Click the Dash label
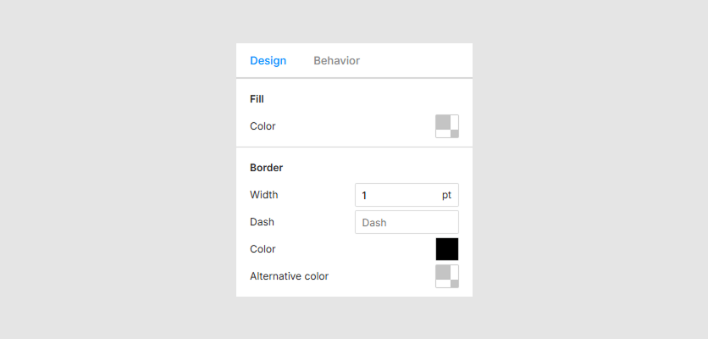708x339 pixels. coord(262,222)
